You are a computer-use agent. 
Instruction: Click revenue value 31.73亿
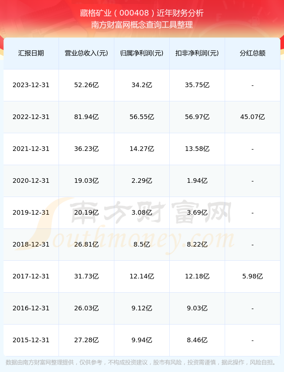click(x=87, y=276)
